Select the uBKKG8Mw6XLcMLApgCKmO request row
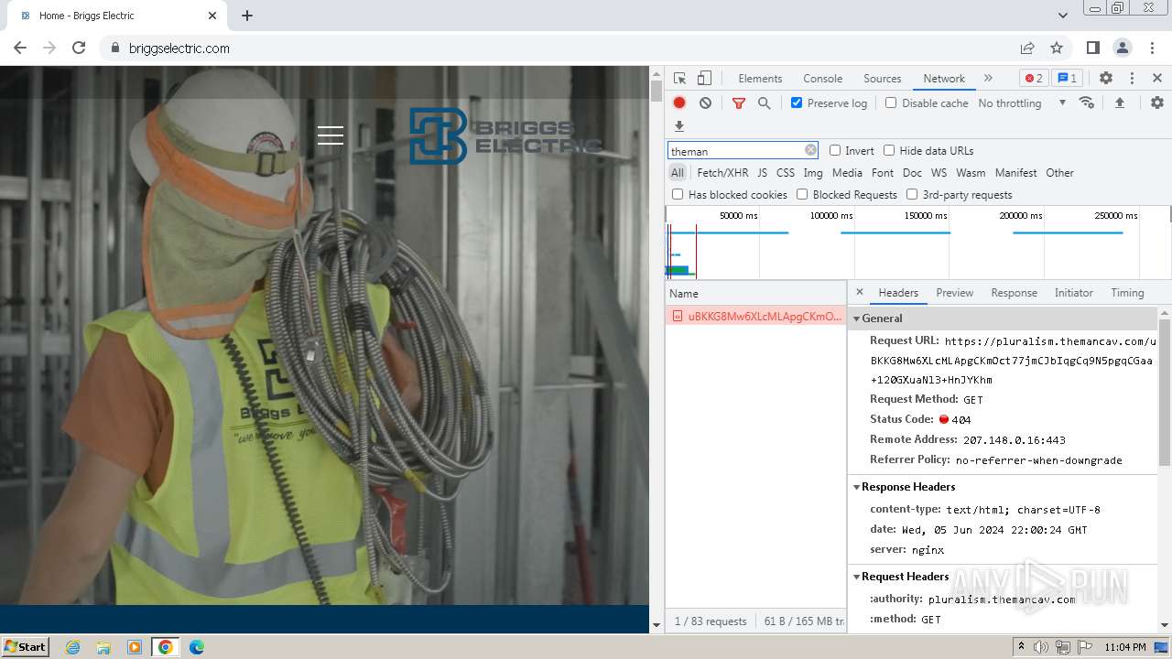1172x659 pixels. pyautogui.click(x=755, y=316)
